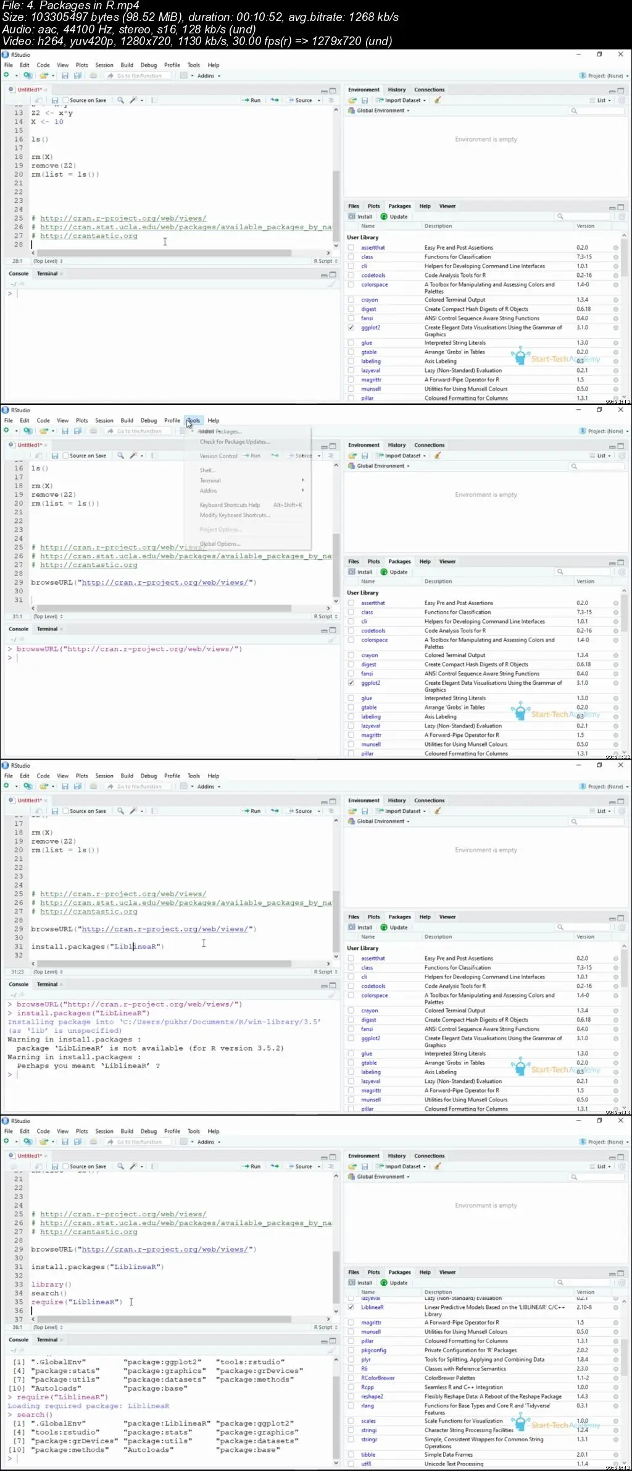The height and width of the screenshot is (1471, 632).
Task: Click Install button in the LibLineaR-warning frame
Action: pyautogui.click(x=360, y=927)
